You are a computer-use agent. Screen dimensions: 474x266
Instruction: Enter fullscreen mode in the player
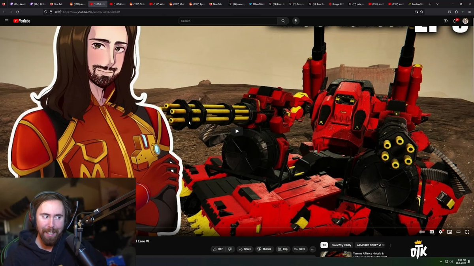[467, 232]
